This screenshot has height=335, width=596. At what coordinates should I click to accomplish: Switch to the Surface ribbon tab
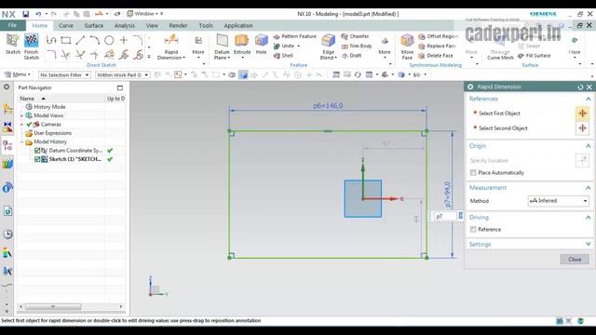[93, 25]
